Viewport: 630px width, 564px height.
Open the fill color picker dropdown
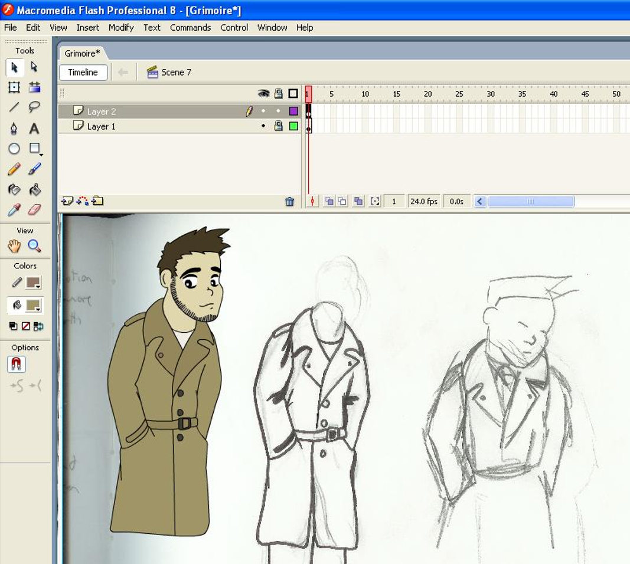(x=34, y=306)
